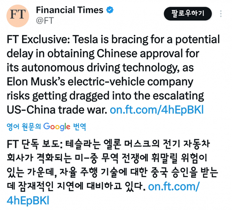Click 'US-China trade war.' phrase in tweet
Image resolution: width=232 pixels, height=210 pixels.
57,110
